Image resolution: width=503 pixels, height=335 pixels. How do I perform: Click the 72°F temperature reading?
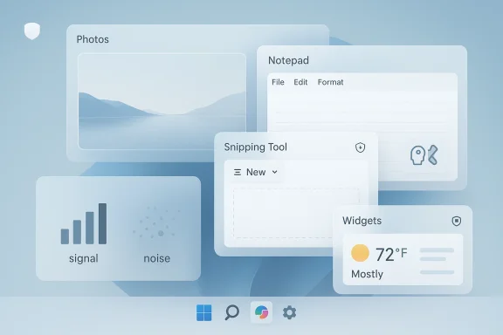click(x=391, y=255)
